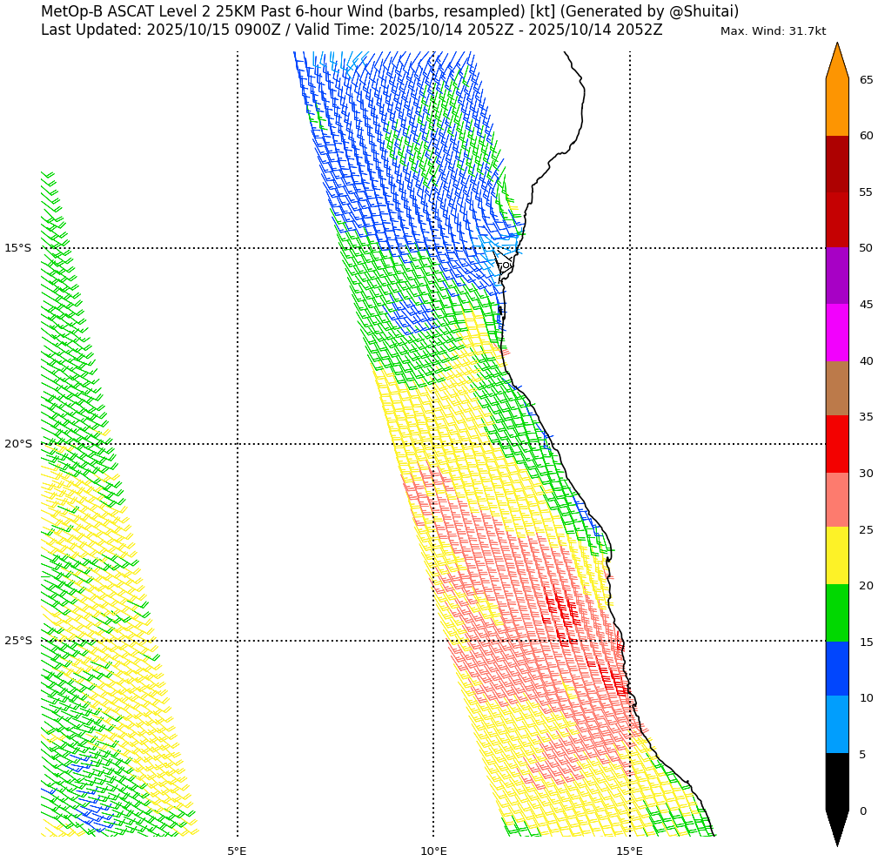The image size is (878, 861).
Task: Click the green 15–20 kt colorbar segment
Action: [836, 613]
